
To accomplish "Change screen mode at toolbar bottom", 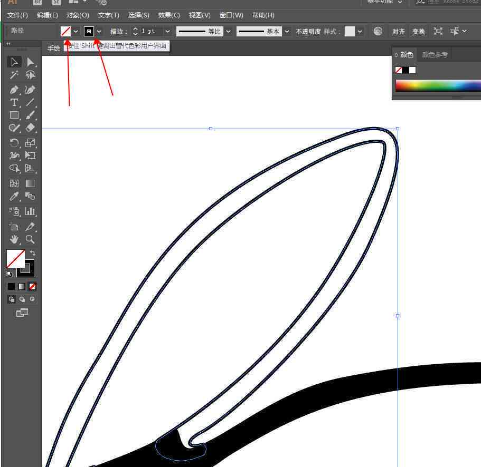I will click(22, 313).
